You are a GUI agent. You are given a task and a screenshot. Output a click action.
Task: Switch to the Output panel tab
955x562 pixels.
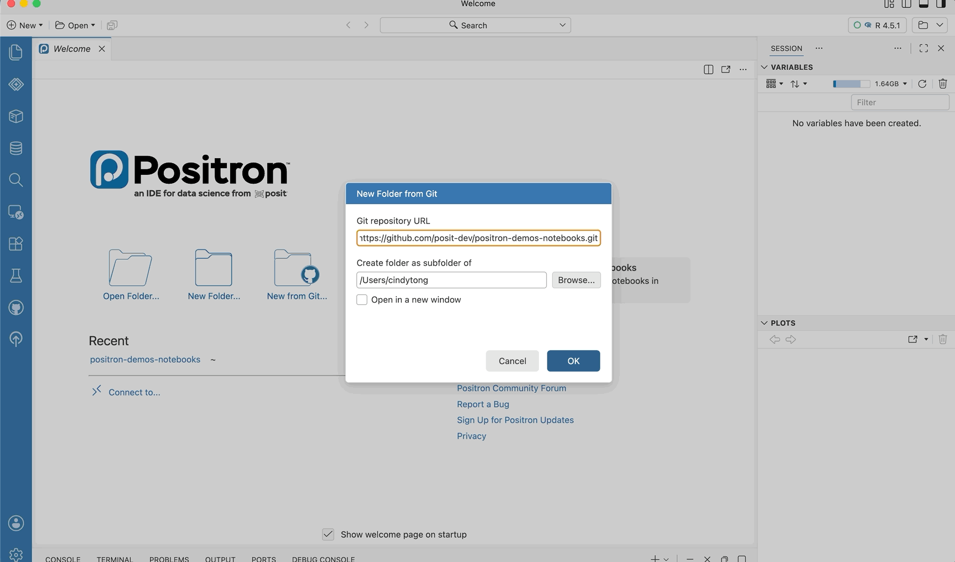pos(220,559)
